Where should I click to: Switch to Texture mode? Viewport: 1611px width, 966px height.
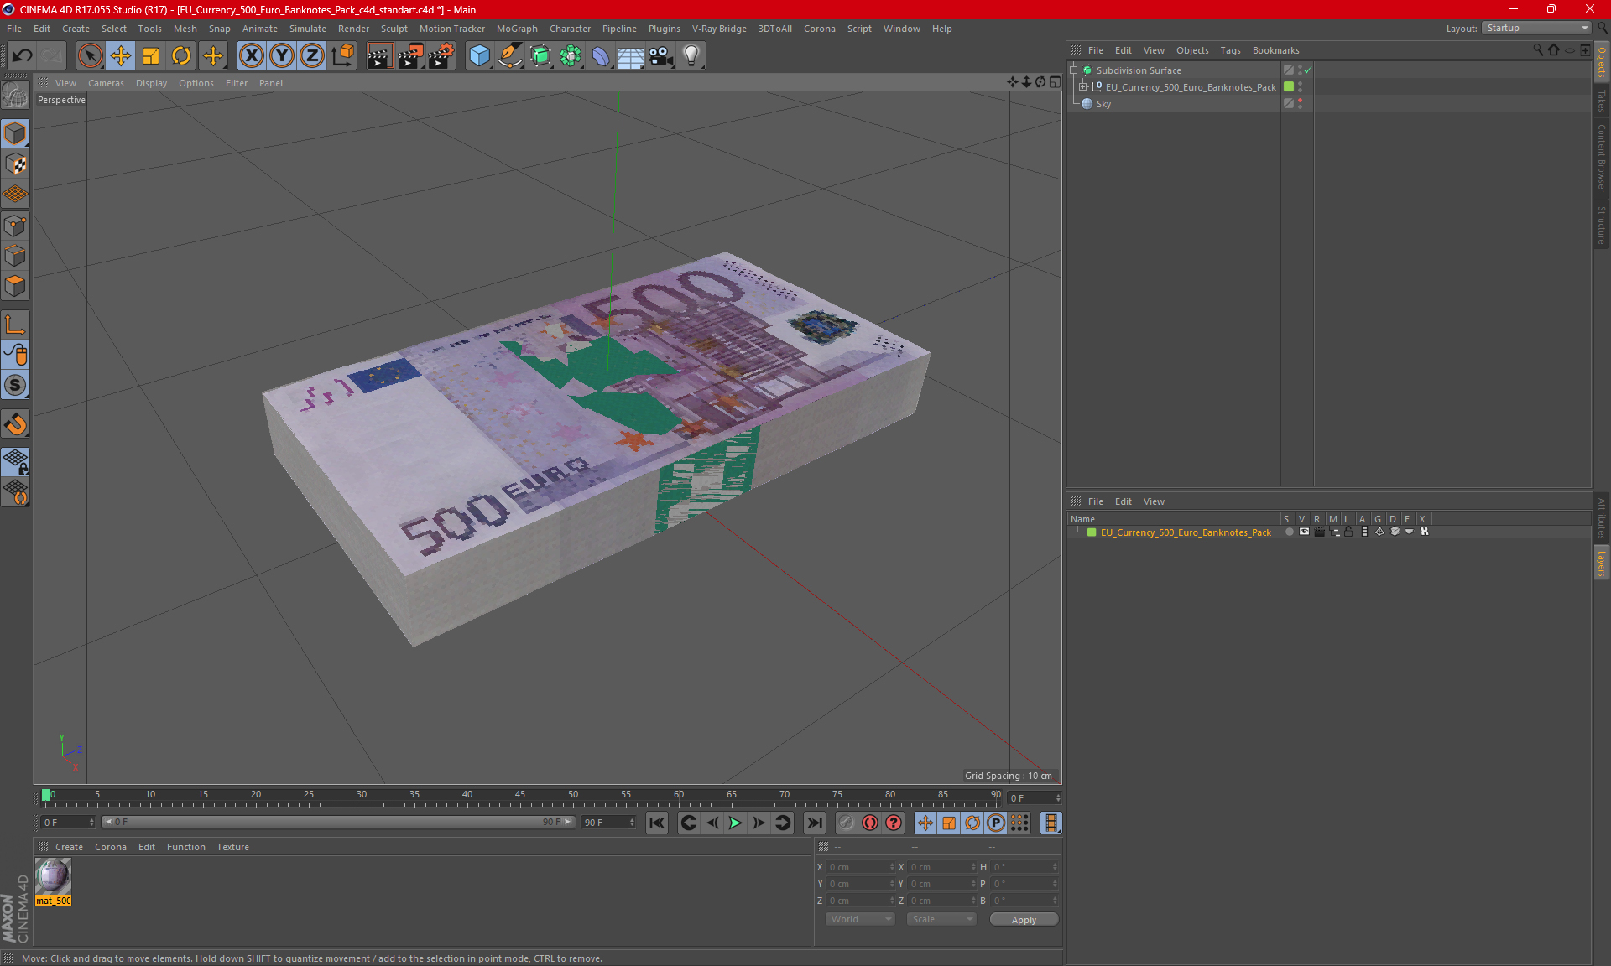pyautogui.click(x=15, y=164)
